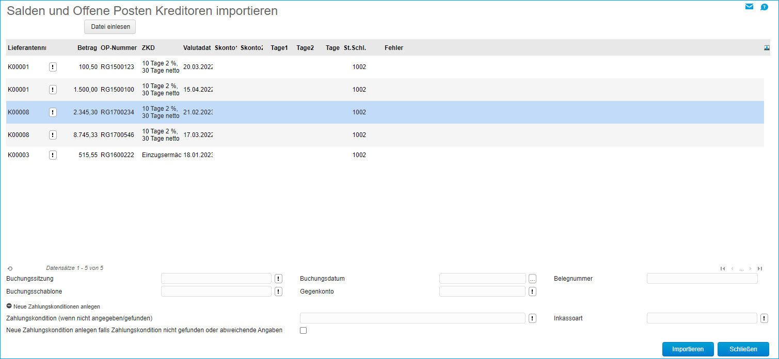Sort by the Valutadatum column header
The height and width of the screenshot is (359, 779).
tap(197, 48)
